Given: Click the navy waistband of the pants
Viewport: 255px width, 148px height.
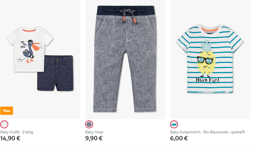Looking at the screenshot, I should pyautogui.click(x=125, y=11).
